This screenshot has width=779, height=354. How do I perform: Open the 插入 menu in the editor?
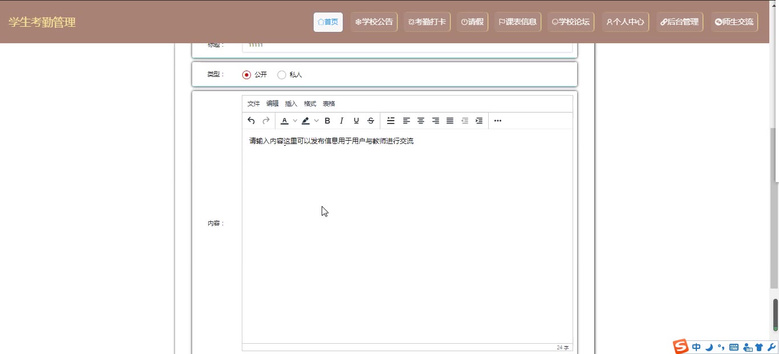coord(291,104)
